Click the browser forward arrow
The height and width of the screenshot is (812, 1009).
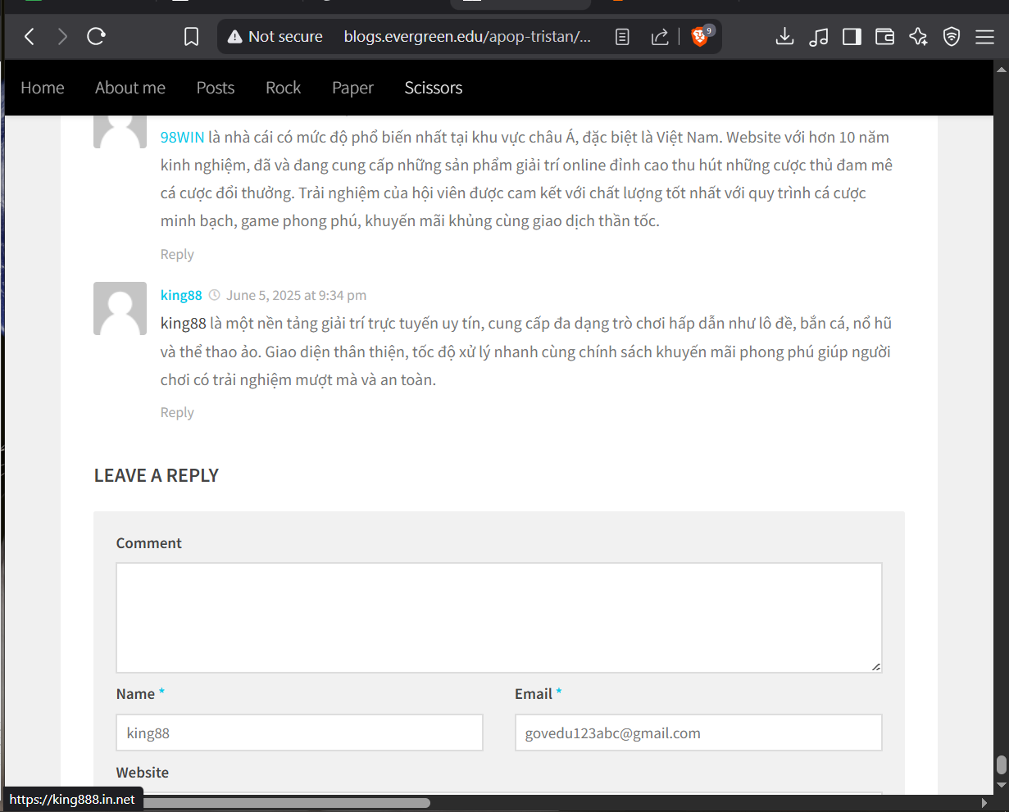(x=62, y=36)
